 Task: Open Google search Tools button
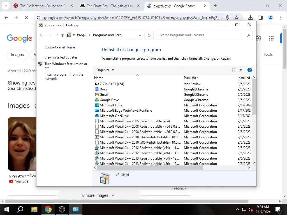pyautogui.click(x=268, y=54)
